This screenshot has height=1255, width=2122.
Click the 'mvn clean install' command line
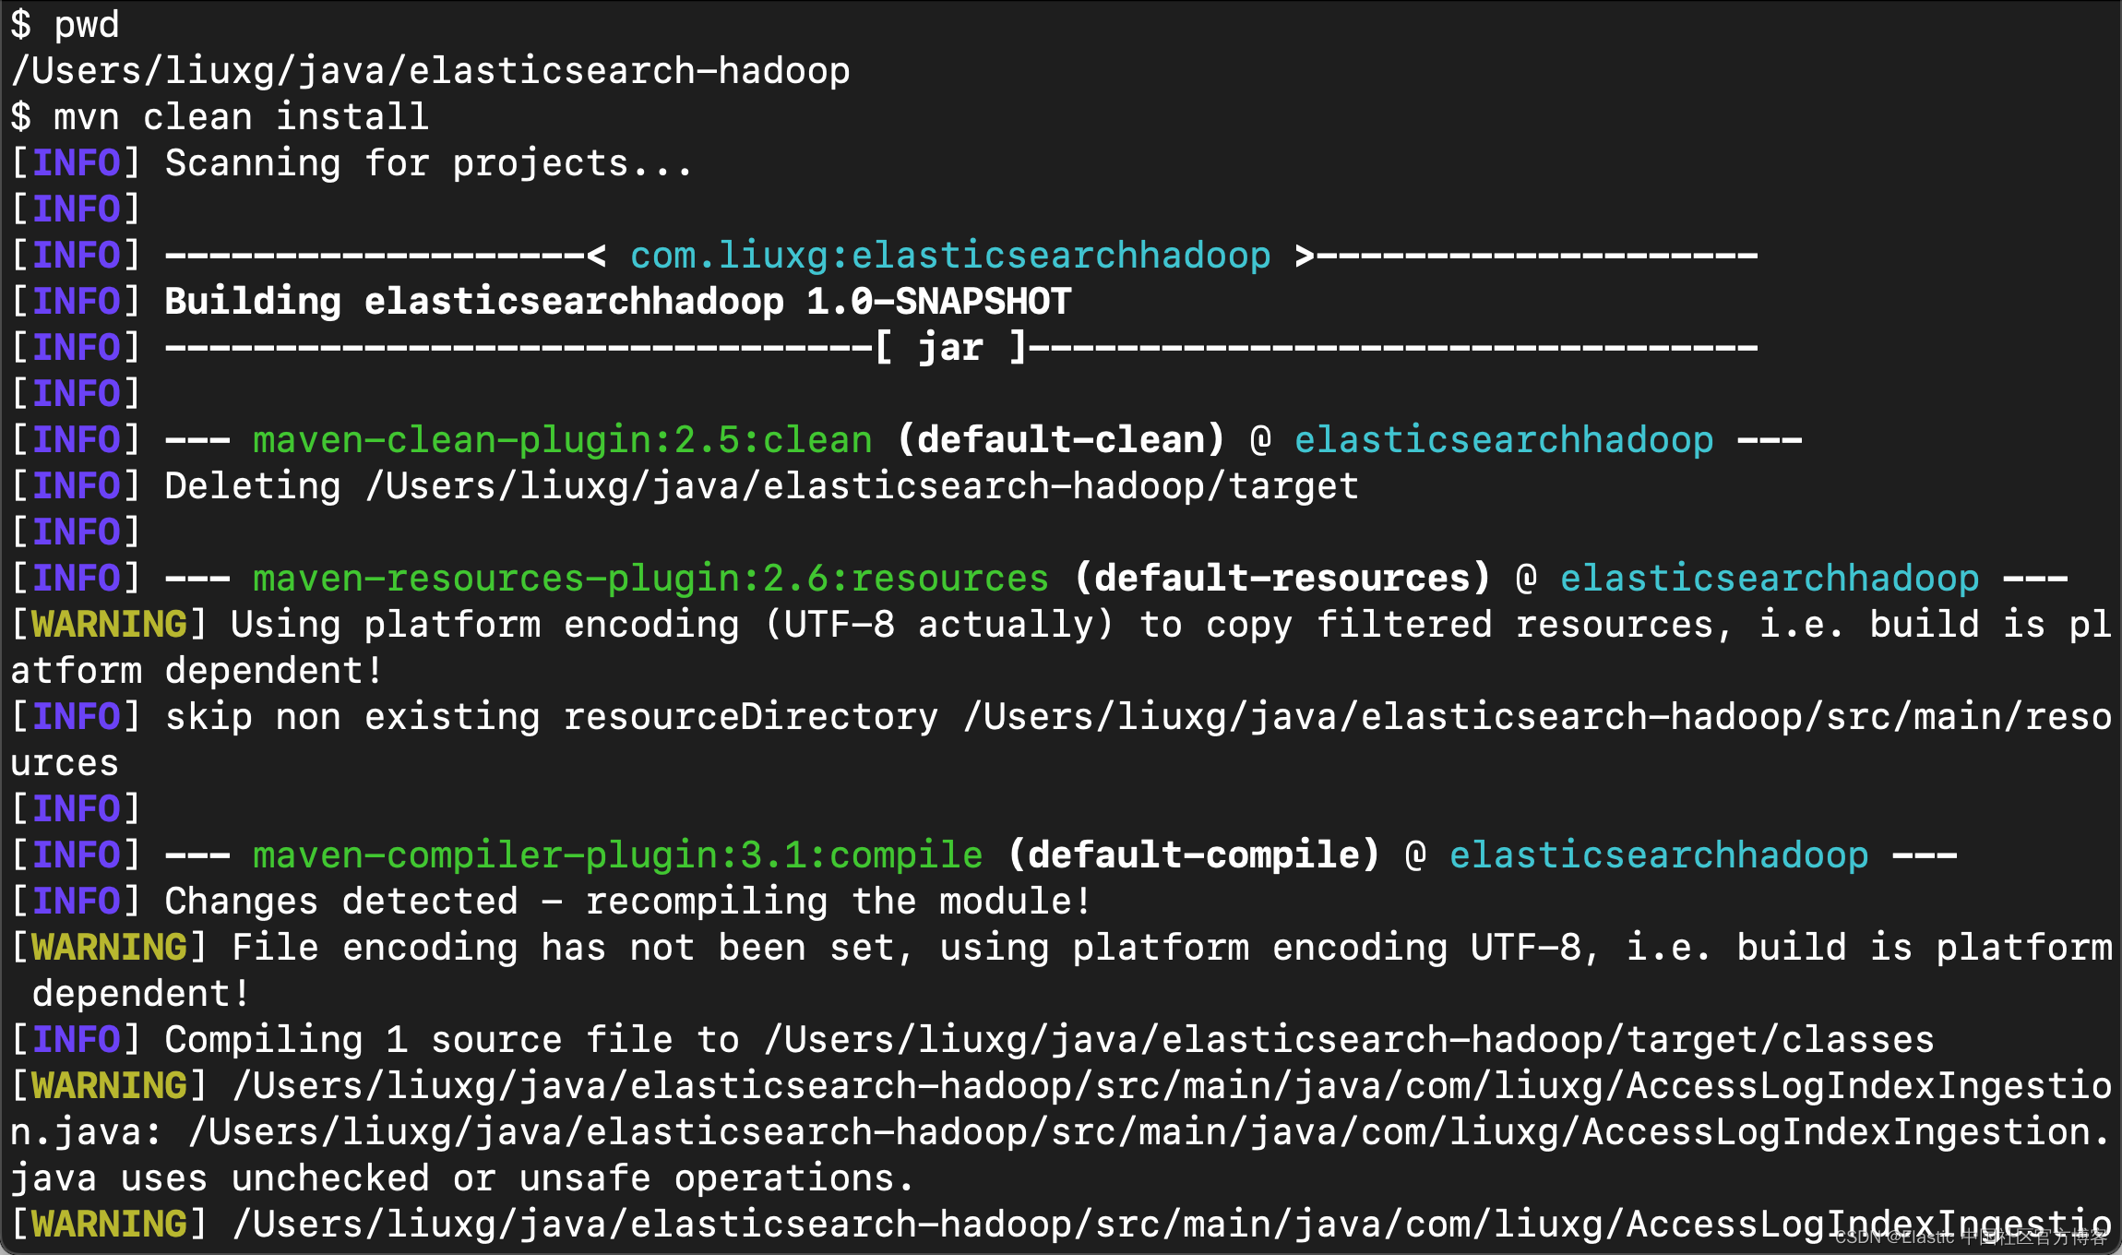(x=240, y=117)
